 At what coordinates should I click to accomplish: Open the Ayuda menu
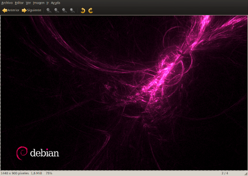pyautogui.click(x=55, y=3)
